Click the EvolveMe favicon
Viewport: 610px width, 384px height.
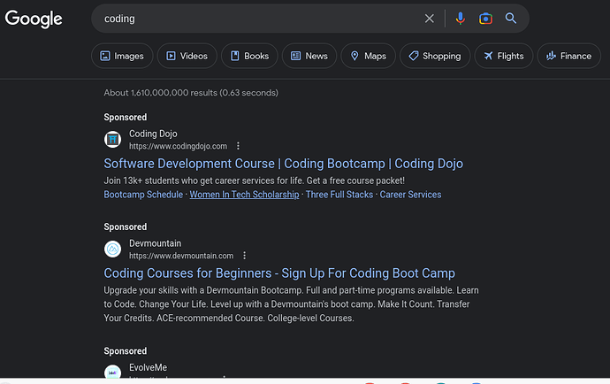click(113, 372)
